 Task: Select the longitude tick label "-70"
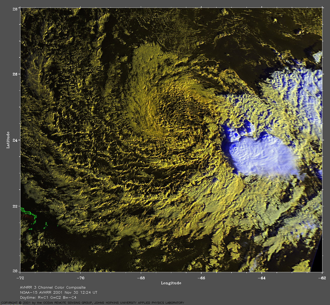[80, 278]
